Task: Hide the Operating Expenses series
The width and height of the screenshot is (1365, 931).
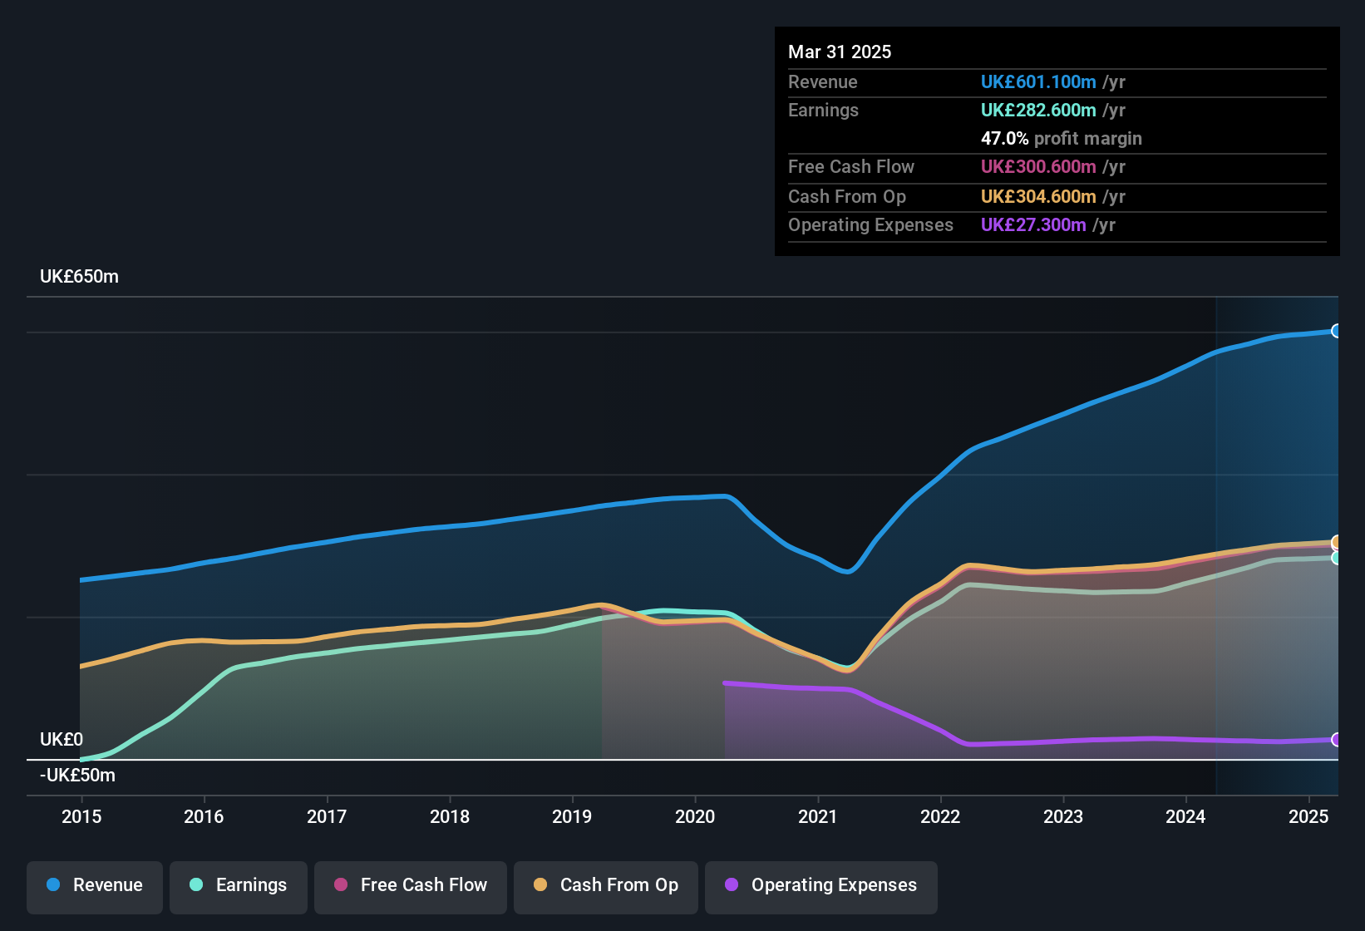Action: (x=820, y=885)
